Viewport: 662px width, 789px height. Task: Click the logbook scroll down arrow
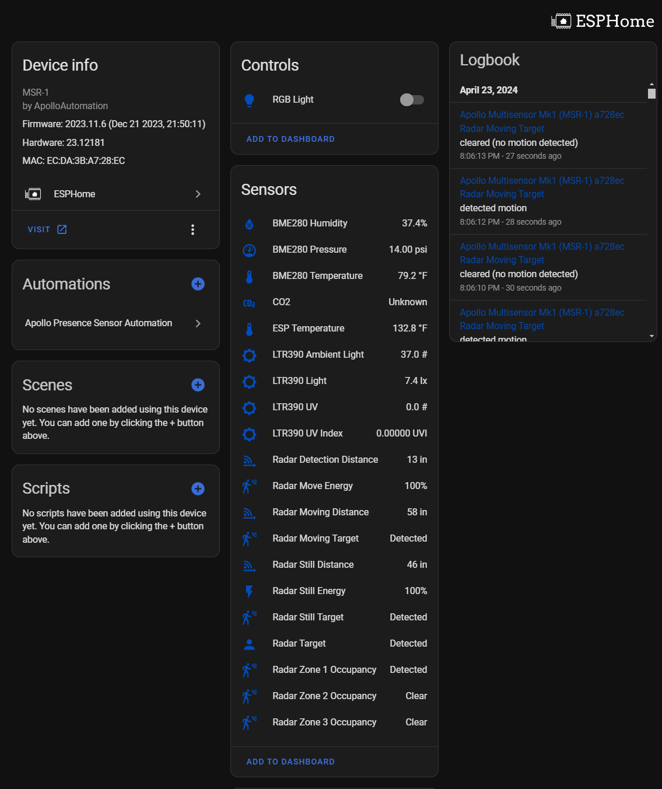pyautogui.click(x=652, y=337)
